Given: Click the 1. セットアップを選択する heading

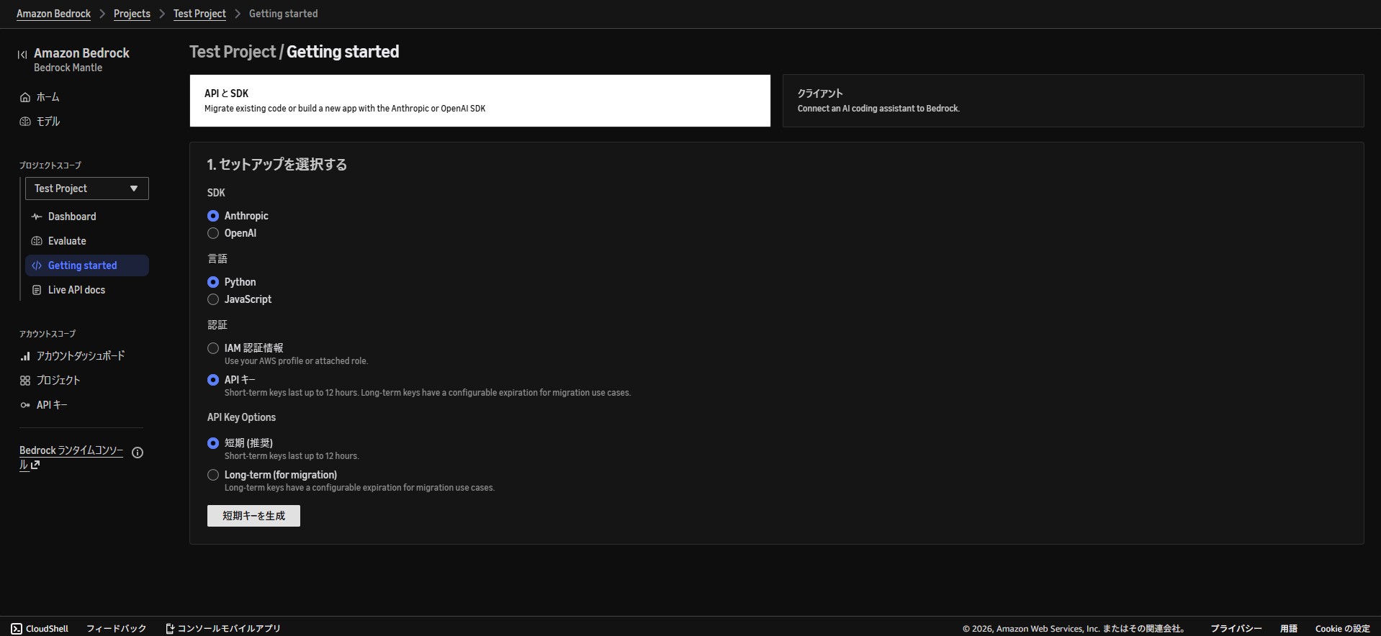Looking at the screenshot, I should [277, 165].
